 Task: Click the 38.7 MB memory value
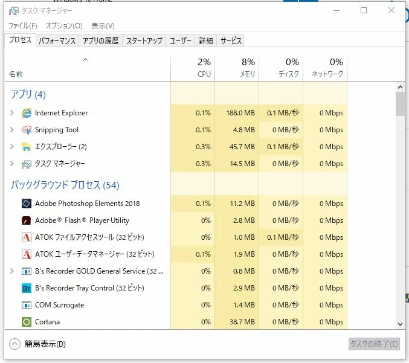[242, 322]
